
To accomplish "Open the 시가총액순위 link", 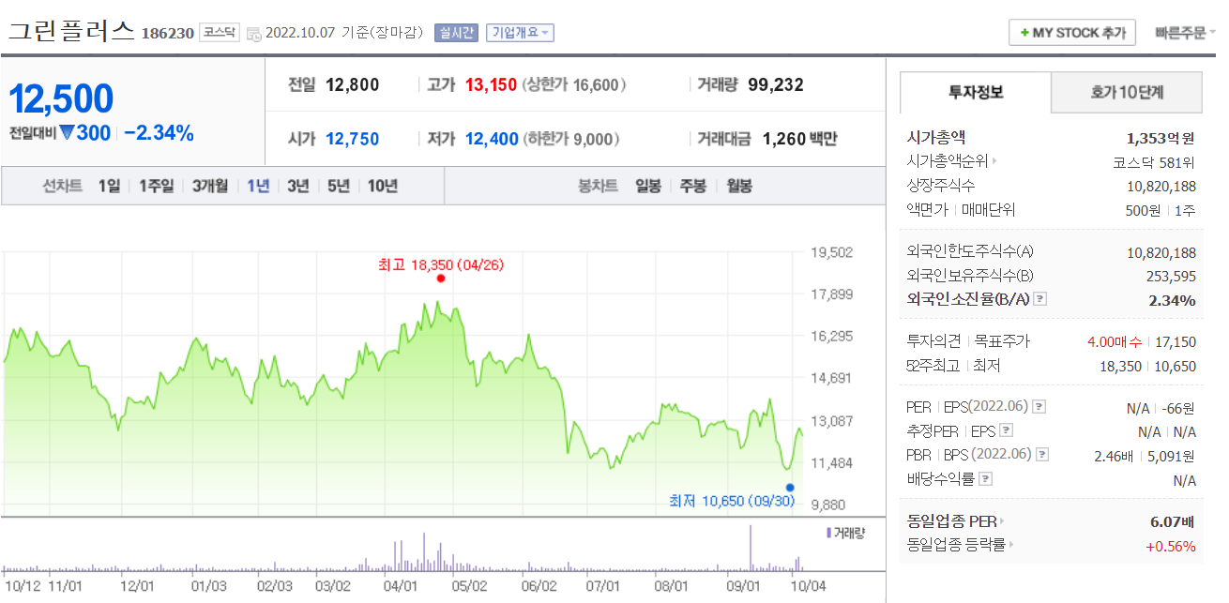I will coord(948,161).
